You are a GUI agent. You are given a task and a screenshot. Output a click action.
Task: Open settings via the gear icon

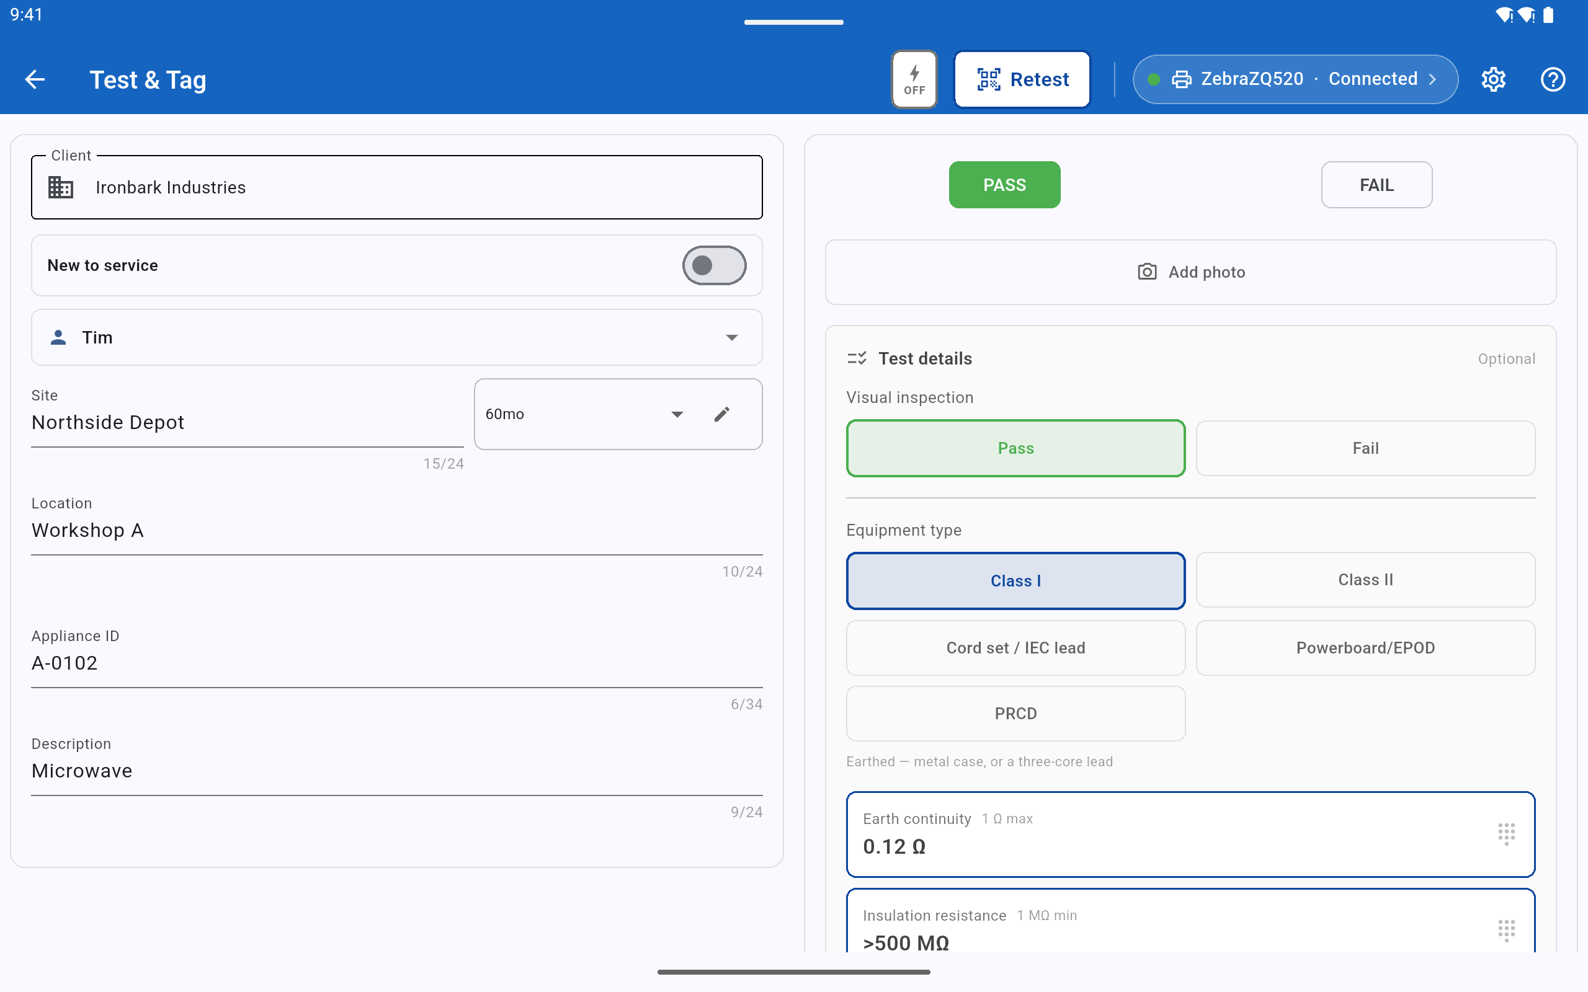point(1494,79)
